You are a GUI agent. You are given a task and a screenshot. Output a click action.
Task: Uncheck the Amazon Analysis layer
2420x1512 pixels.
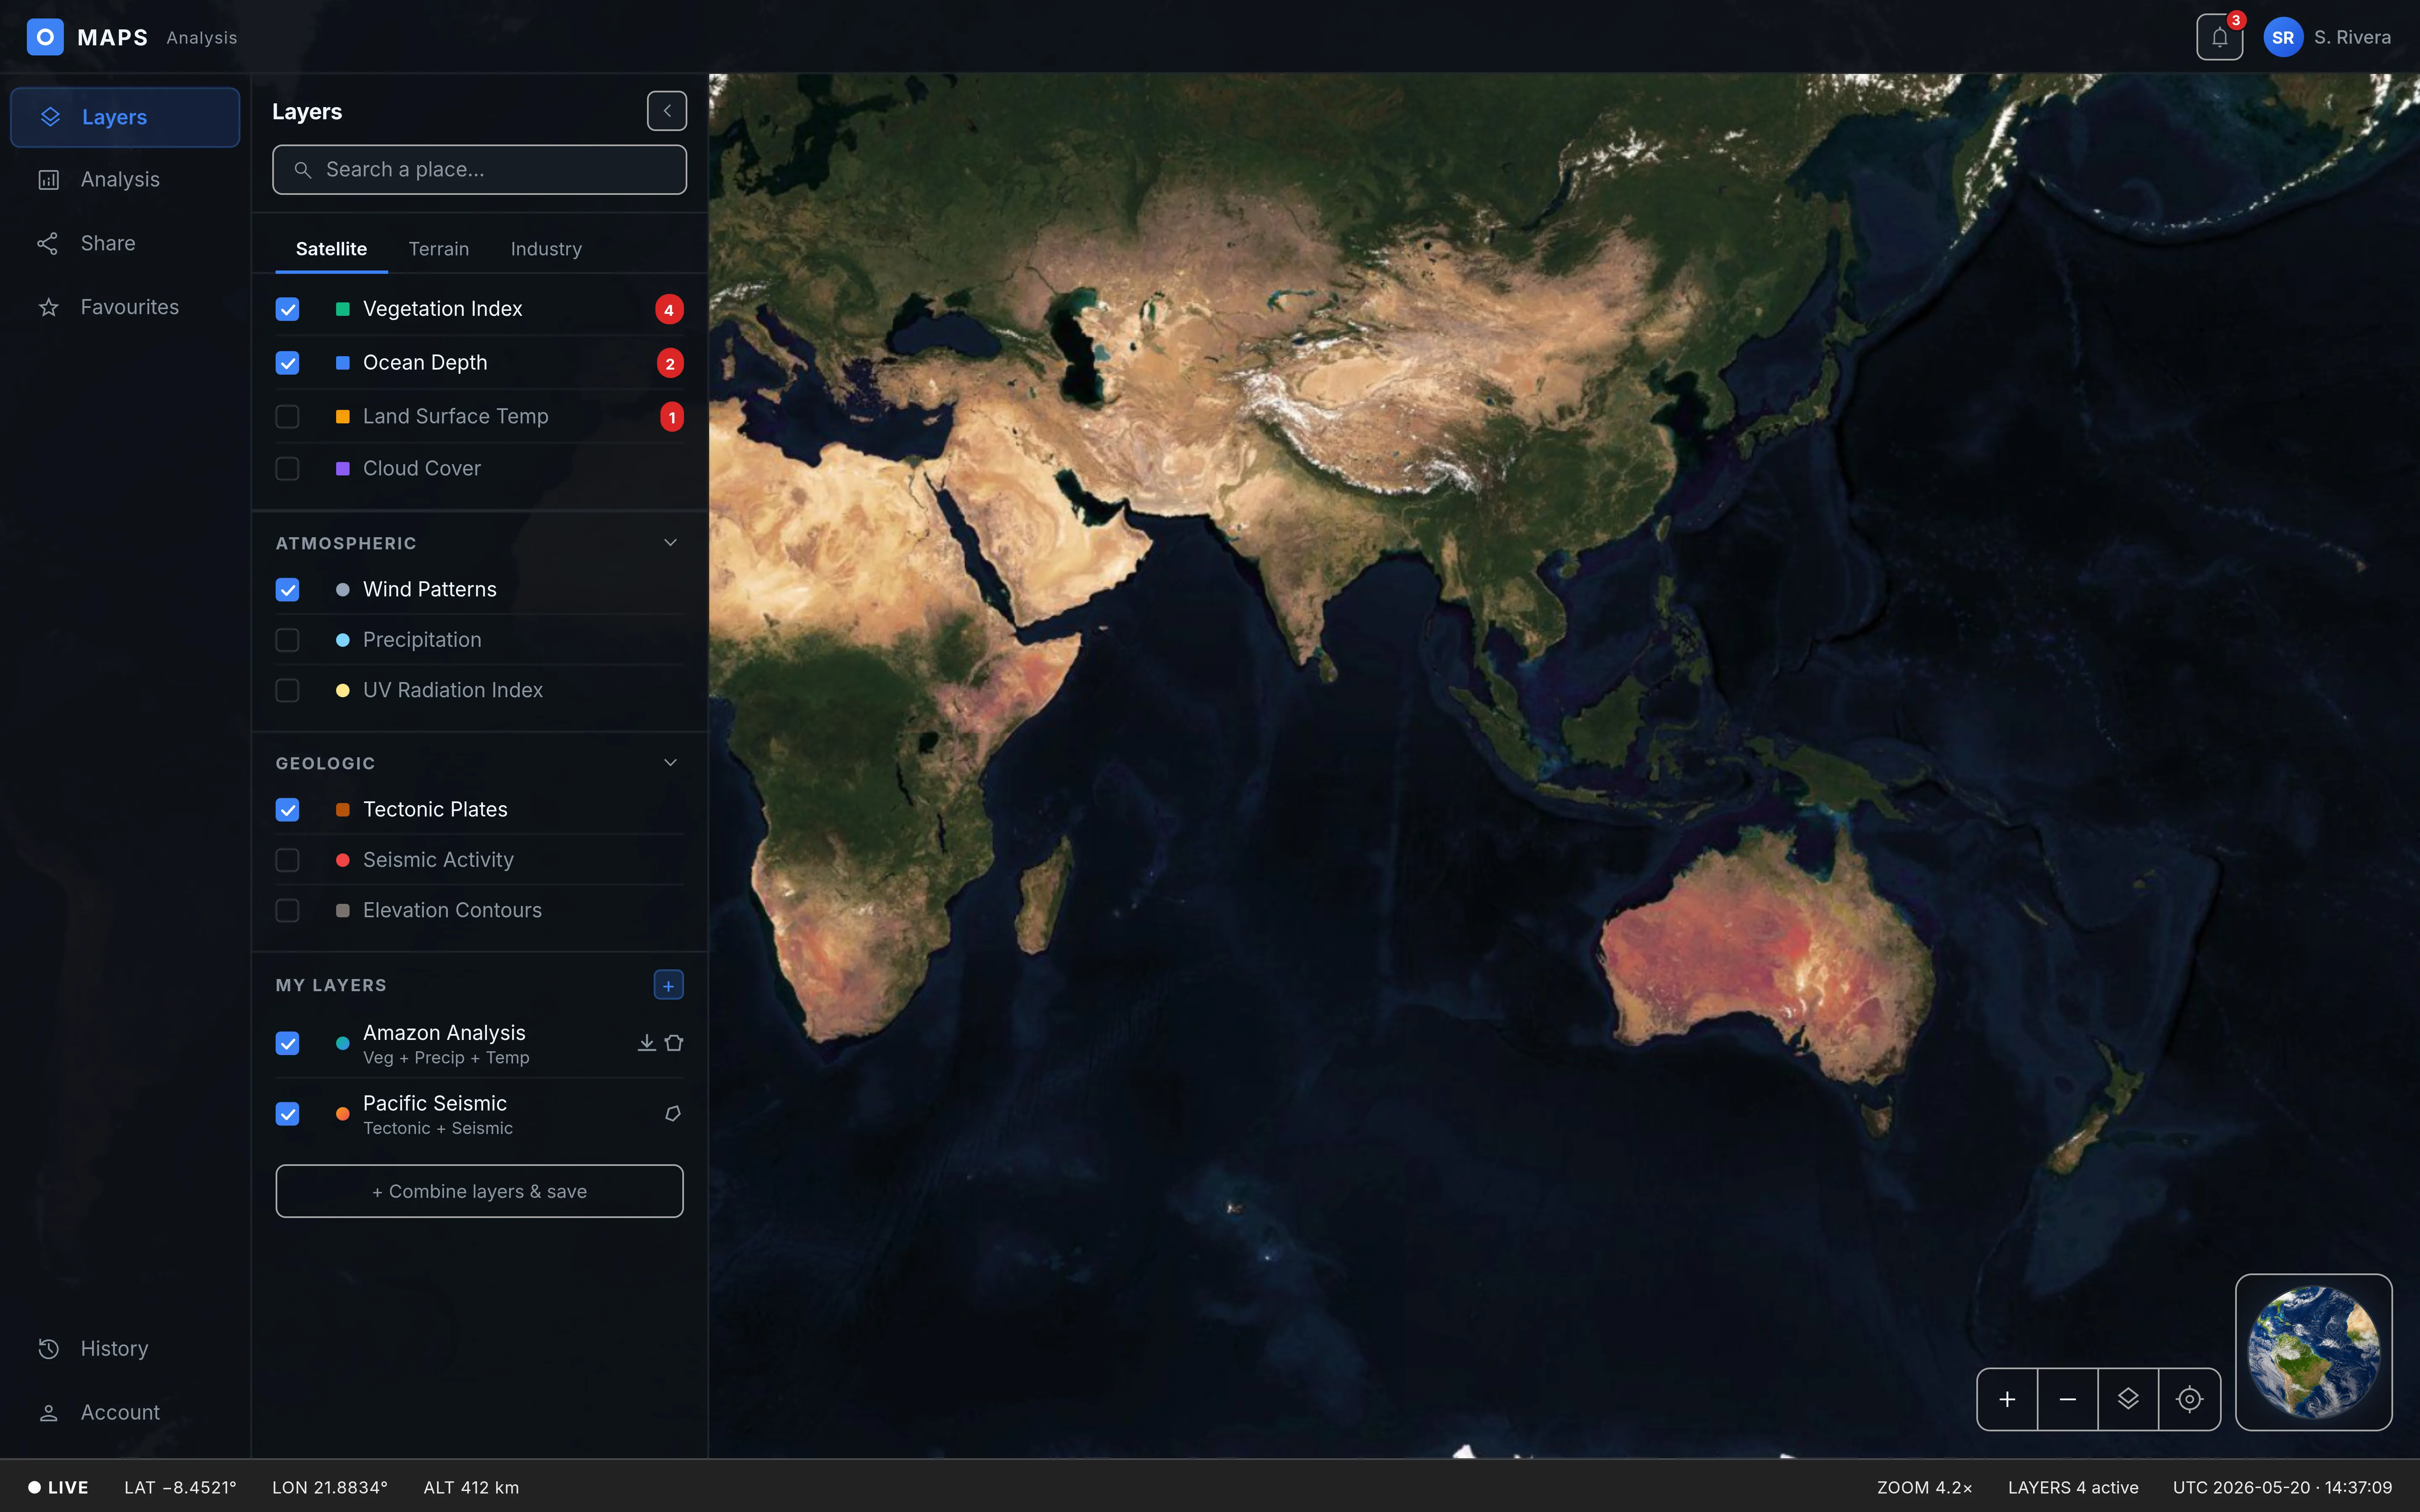click(287, 1043)
